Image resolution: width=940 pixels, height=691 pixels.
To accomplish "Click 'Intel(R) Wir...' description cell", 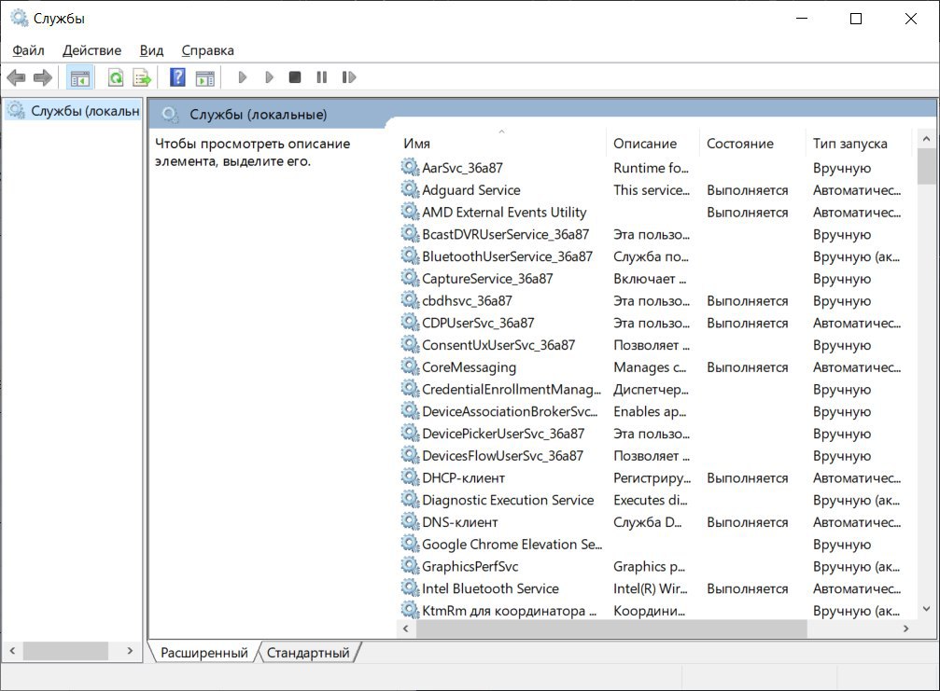I will pyautogui.click(x=650, y=588).
